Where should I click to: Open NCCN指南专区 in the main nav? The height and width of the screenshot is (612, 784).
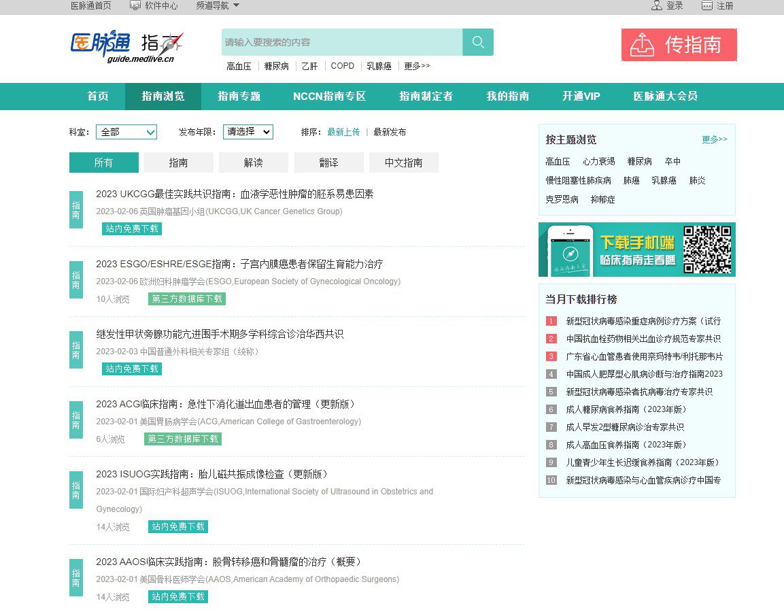coord(330,96)
